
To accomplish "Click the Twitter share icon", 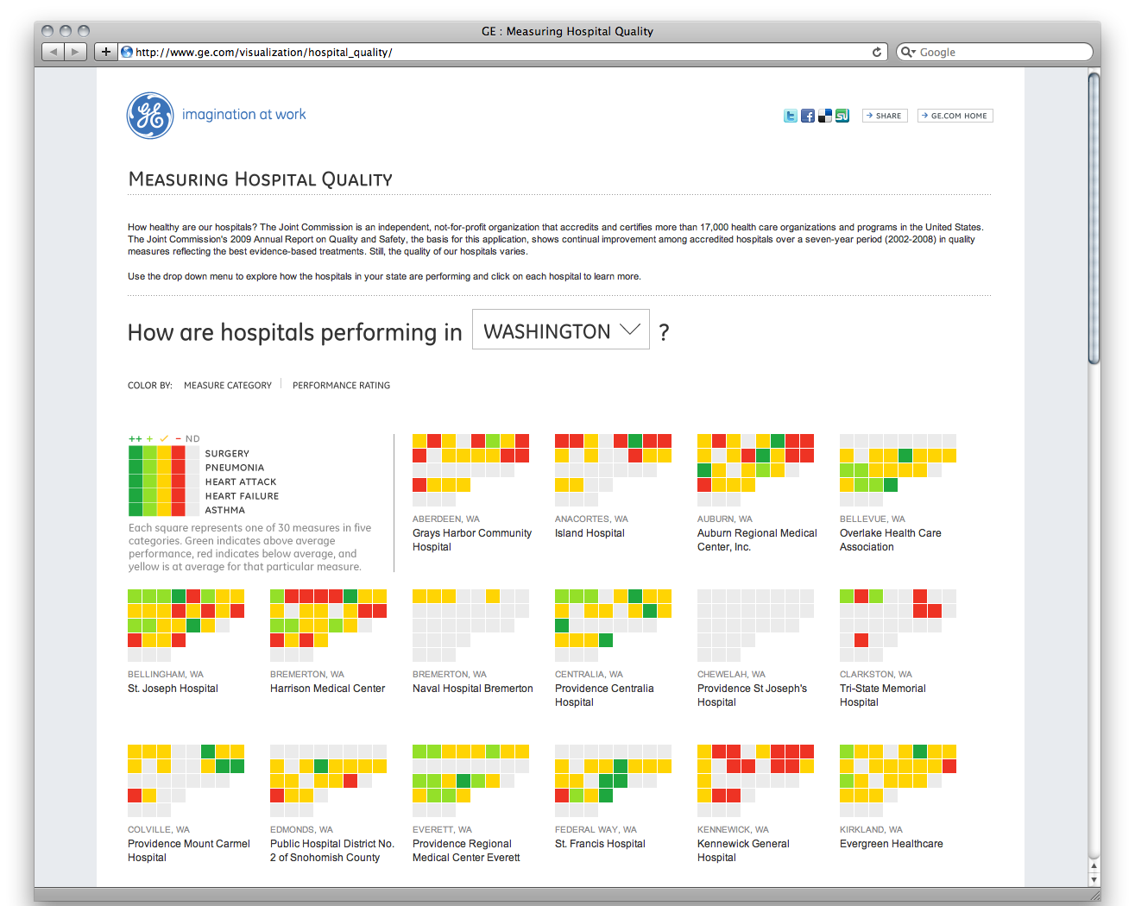I will click(790, 116).
